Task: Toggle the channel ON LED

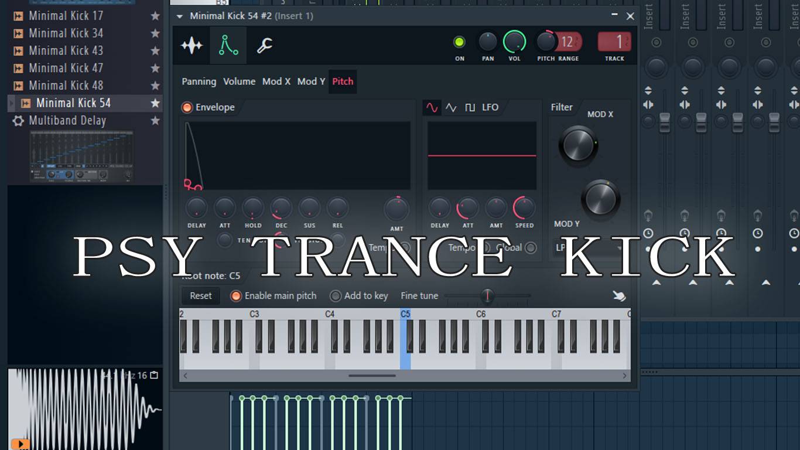Action: [459, 42]
